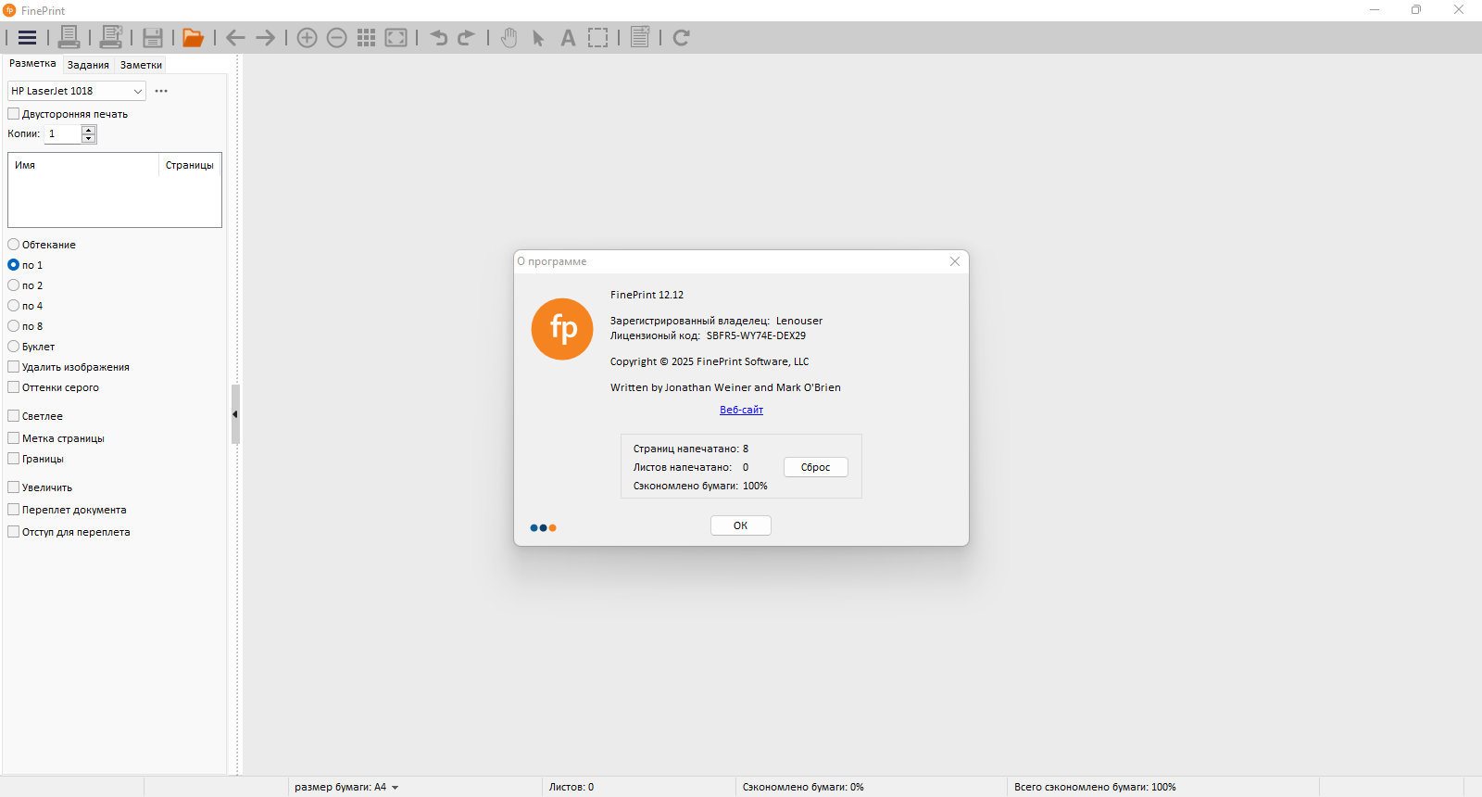The image size is (1482, 797).
Task: Click the thumbnail grid view icon
Action: pyautogui.click(x=367, y=38)
